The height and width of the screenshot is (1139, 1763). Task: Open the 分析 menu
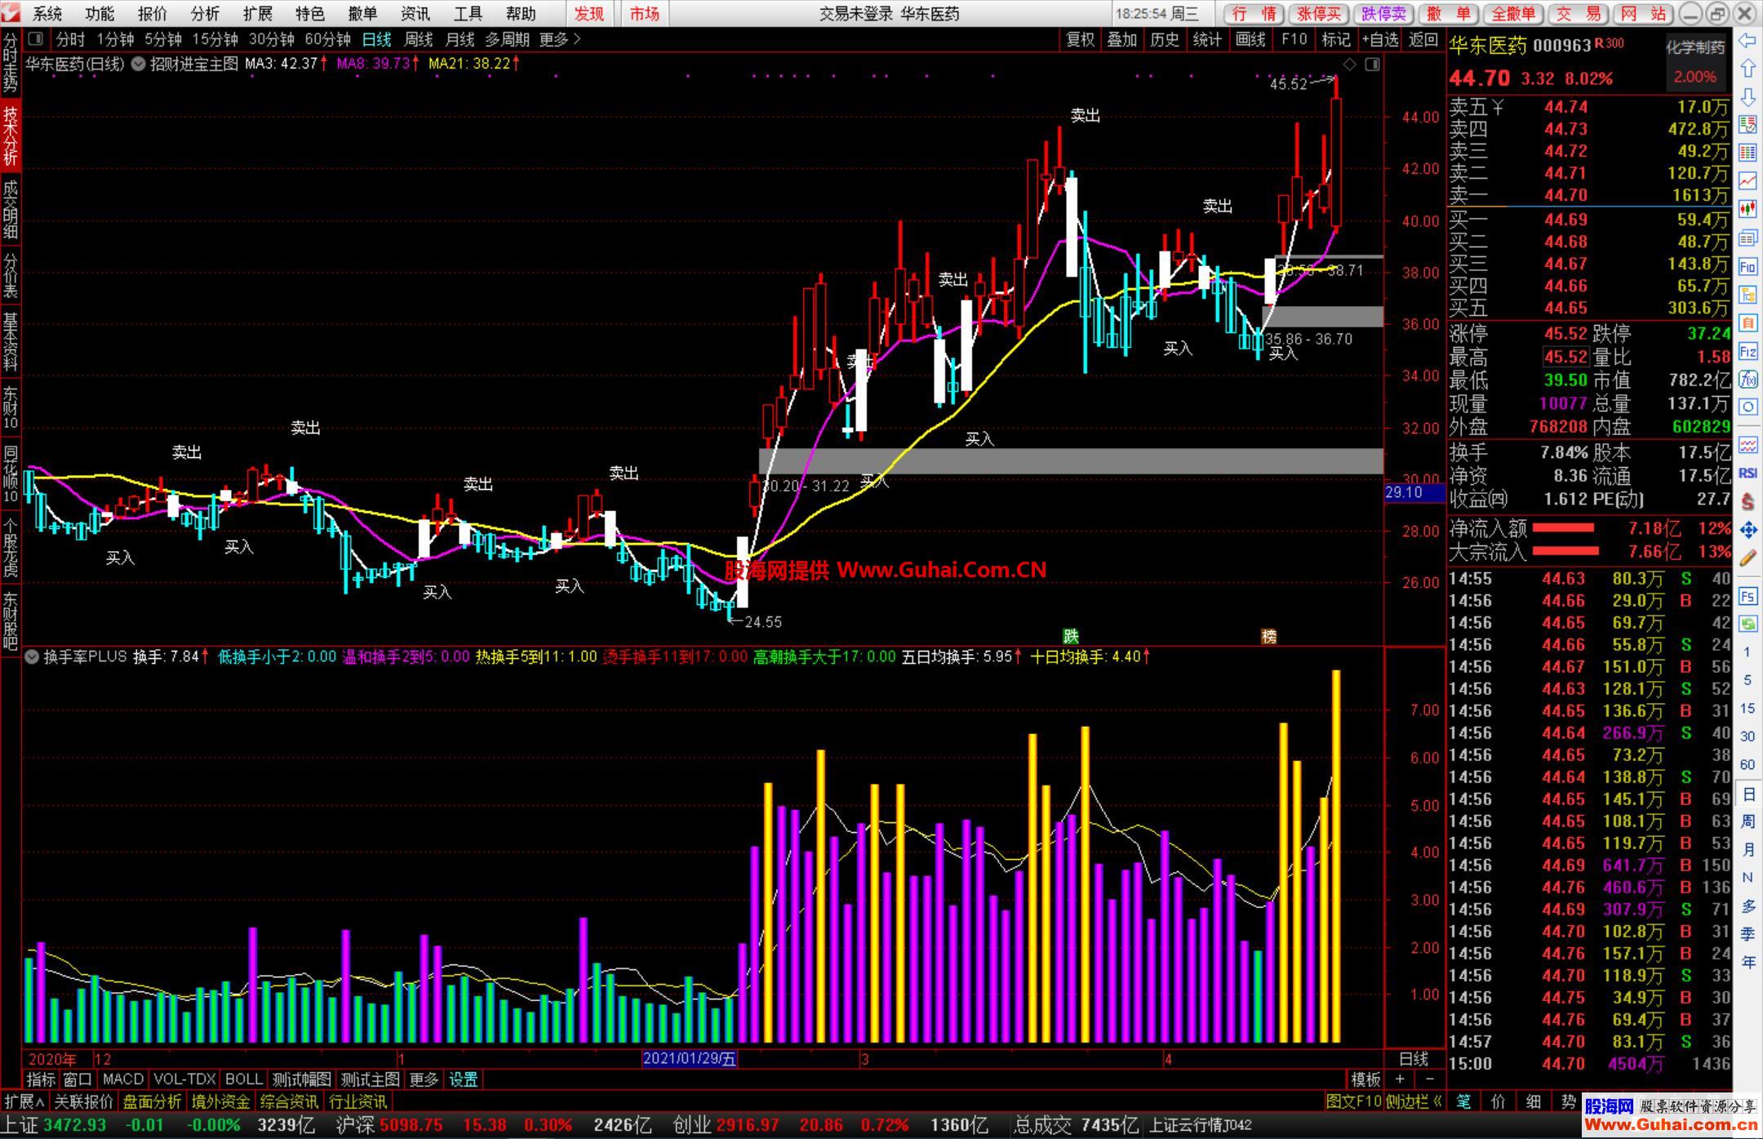pyautogui.click(x=205, y=13)
